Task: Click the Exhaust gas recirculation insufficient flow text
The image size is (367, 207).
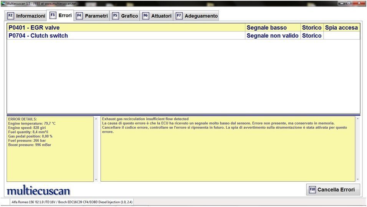Action: (145, 119)
